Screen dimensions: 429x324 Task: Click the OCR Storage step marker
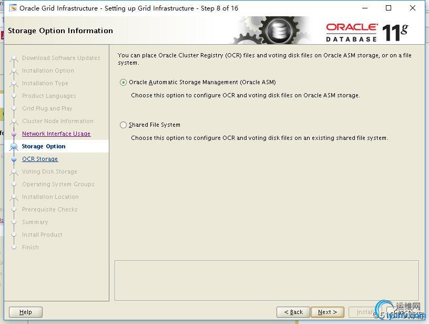click(14, 159)
